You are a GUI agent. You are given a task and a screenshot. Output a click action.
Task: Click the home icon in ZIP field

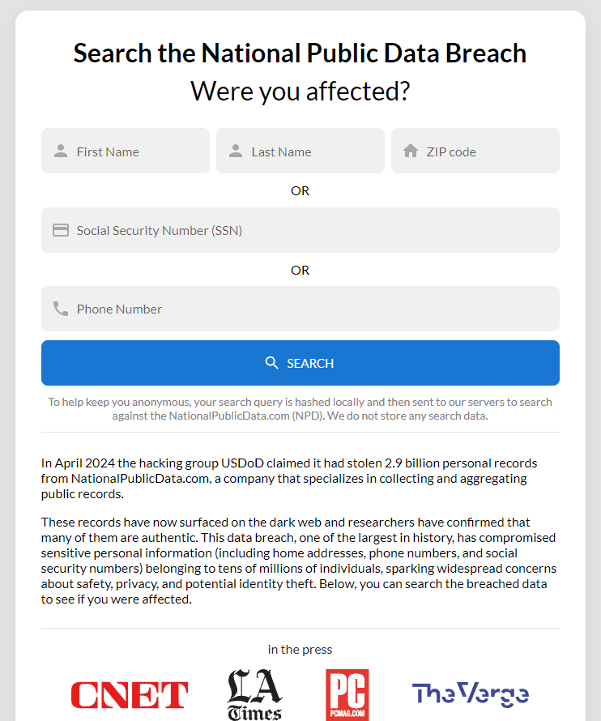click(x=411, y=151)
